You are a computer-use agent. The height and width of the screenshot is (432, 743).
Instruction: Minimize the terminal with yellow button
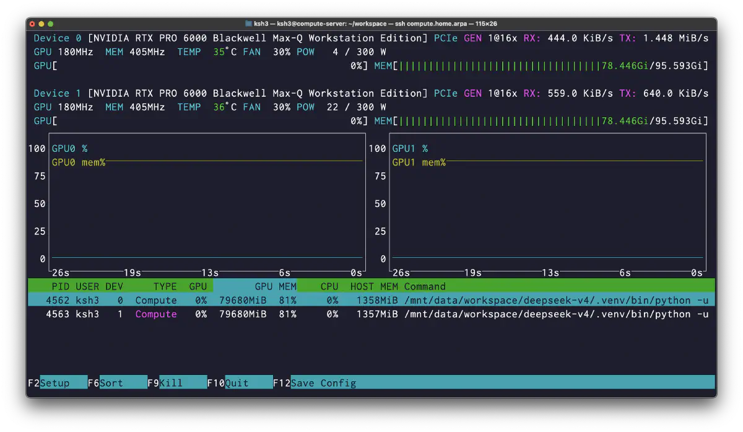click(42, 24)
